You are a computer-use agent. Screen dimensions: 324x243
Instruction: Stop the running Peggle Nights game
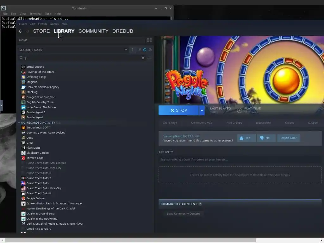coord(178,110)
